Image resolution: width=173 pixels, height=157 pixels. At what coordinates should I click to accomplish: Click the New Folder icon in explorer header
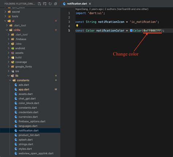coord(45,4)
